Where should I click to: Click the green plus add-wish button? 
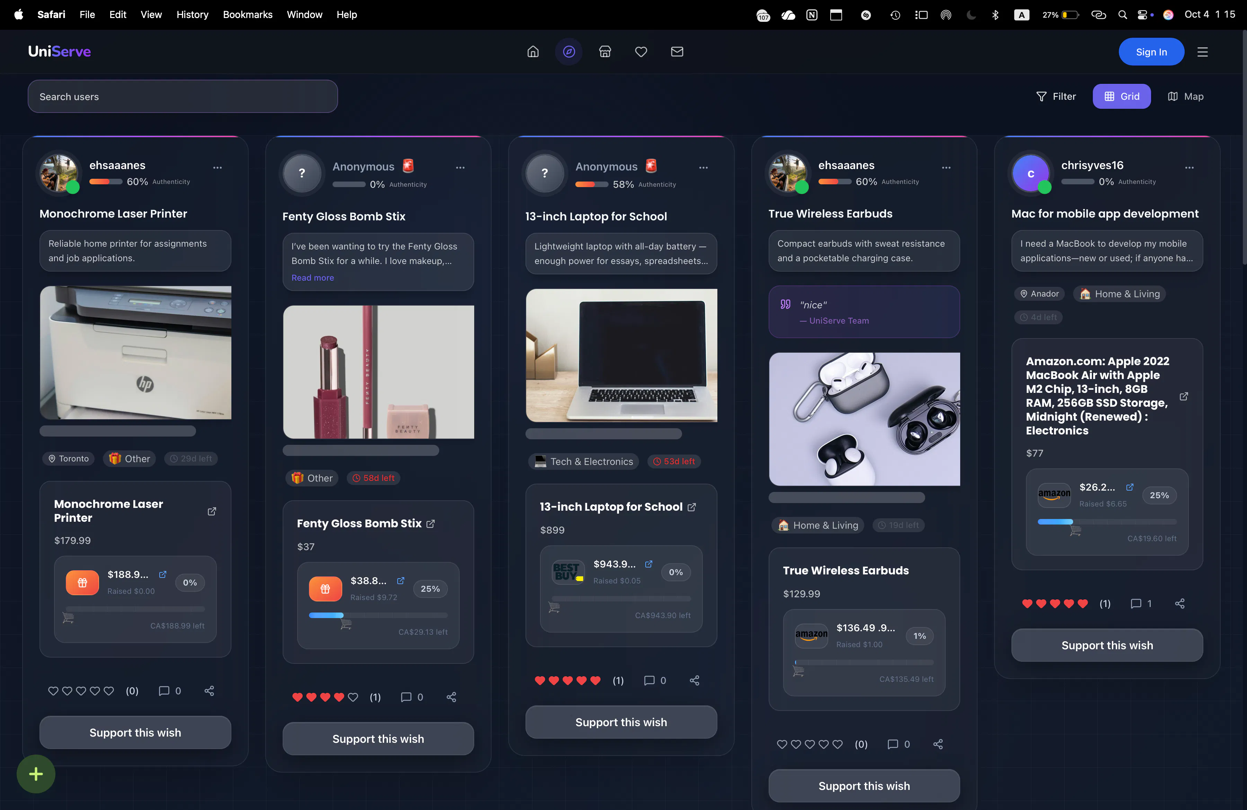(36, 774)
